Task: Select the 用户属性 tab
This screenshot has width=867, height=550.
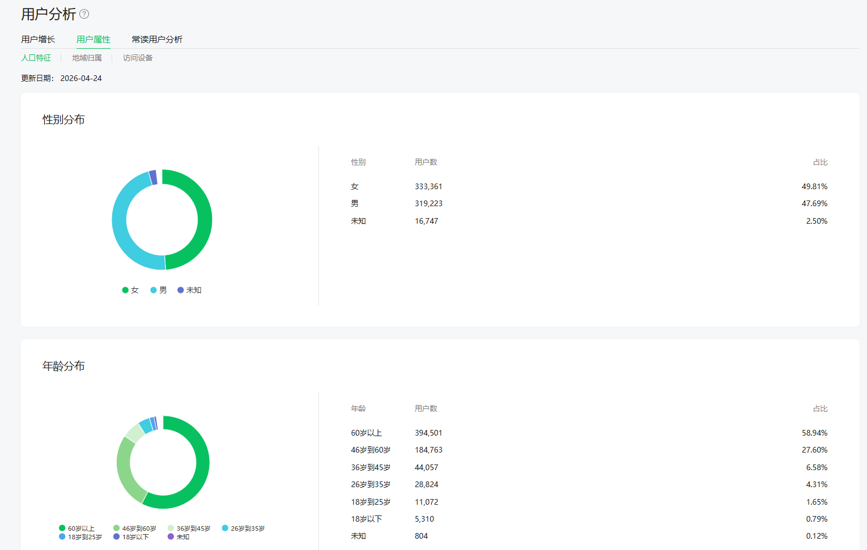Action: [93, 39]
